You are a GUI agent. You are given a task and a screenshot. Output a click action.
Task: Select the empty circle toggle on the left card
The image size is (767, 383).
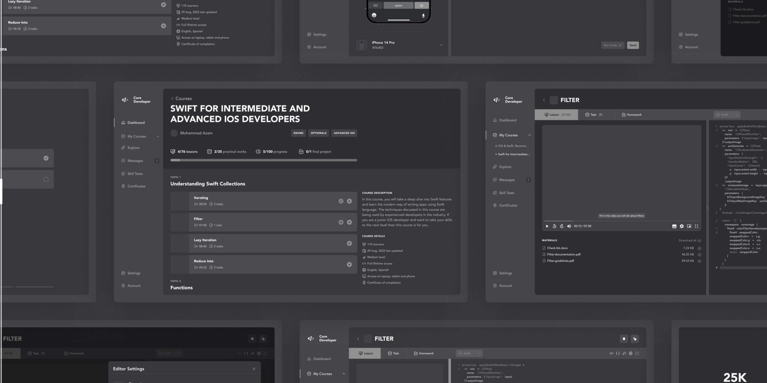tap(46, 179)
